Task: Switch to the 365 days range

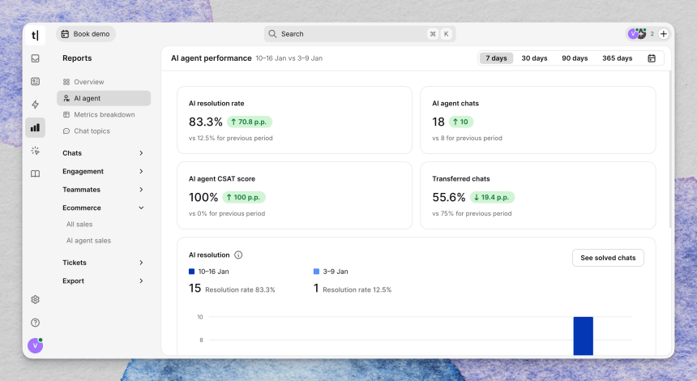Action: coord(617,58)
